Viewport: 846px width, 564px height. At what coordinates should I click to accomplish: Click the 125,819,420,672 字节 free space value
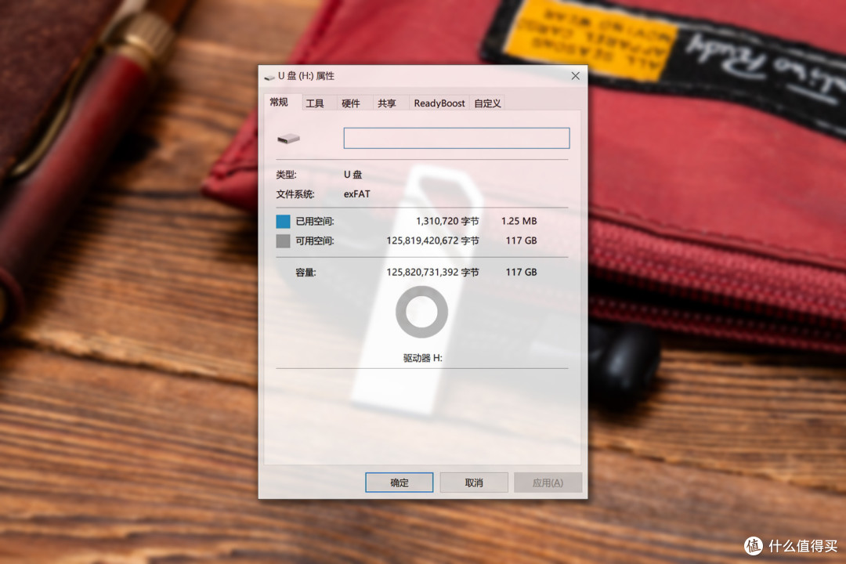coord(432,240)
